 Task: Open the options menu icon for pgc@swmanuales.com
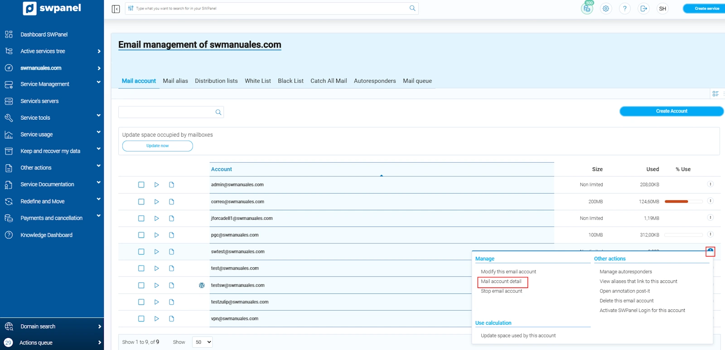pyautogui.click(x=710, y=234)
